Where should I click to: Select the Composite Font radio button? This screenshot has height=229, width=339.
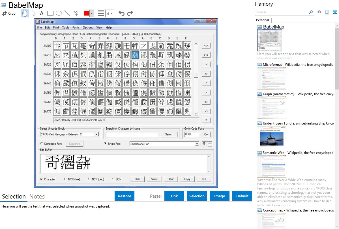(x=42, y=143)
